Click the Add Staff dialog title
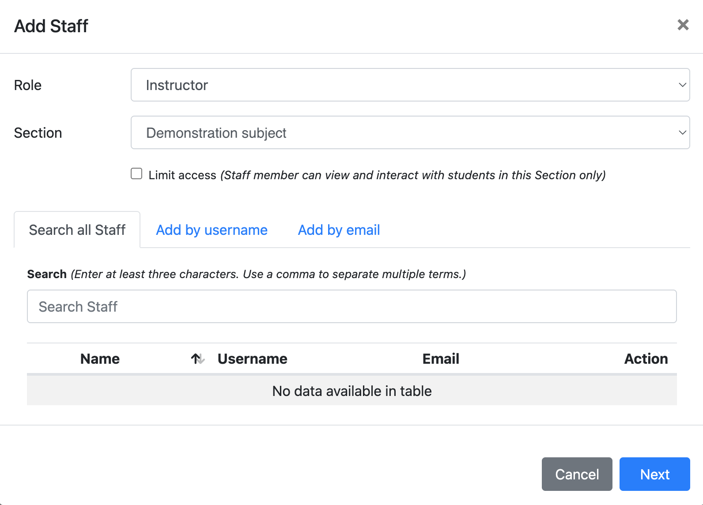 [51, 26]
